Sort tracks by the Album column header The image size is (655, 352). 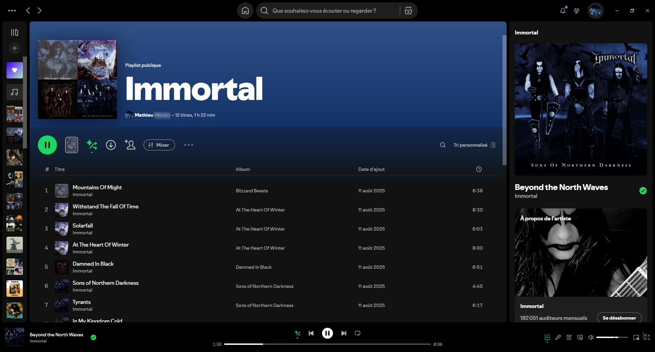click(243, 169)
